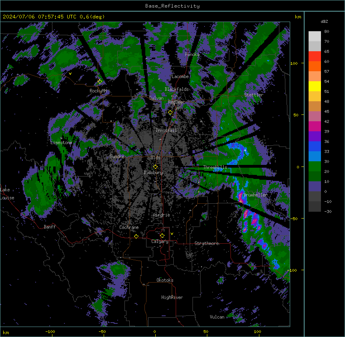Click the Banff town label
345x337 pixels.
coord(50,227)
